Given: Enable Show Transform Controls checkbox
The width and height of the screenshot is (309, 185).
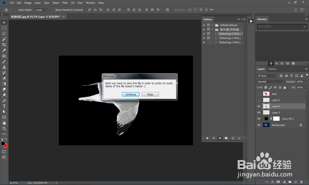Looking at the screenshot, I should click(53, 10).
